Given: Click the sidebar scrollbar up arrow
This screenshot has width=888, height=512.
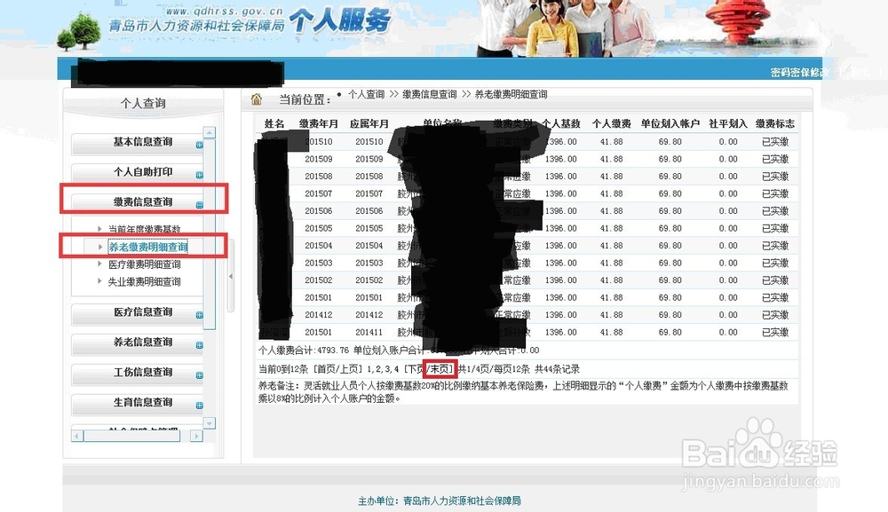Looking at the screenshot, I should click(x=210, y=132).
